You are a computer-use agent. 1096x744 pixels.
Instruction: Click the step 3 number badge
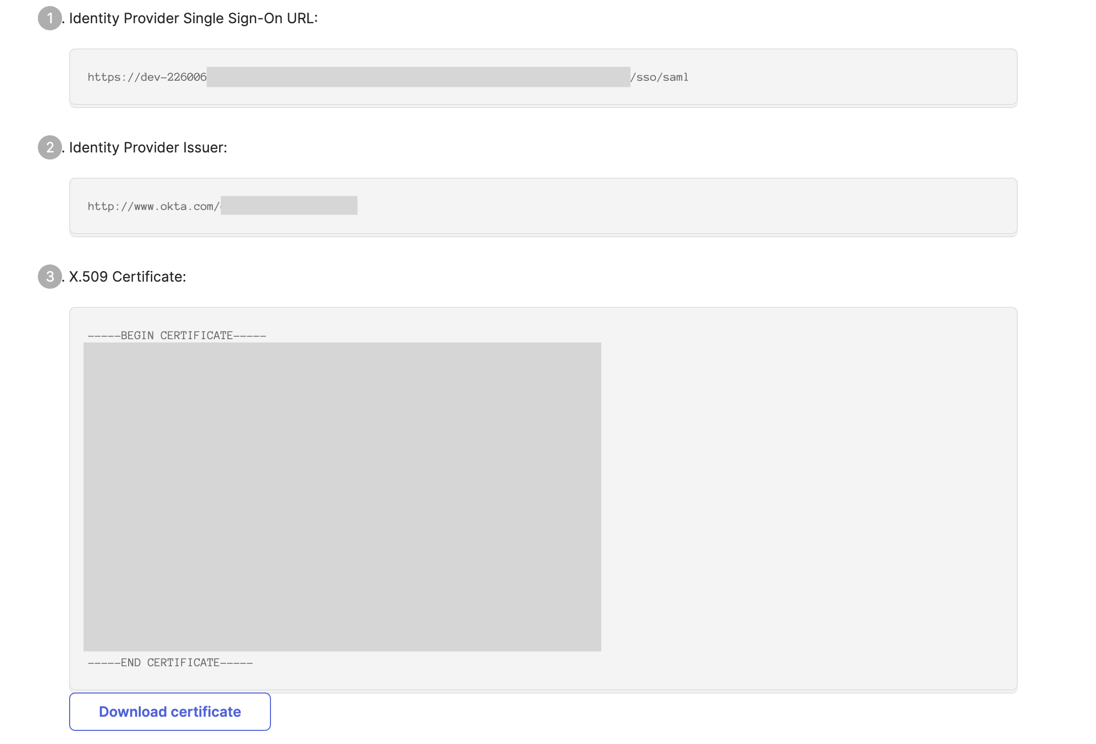[49, 277]
